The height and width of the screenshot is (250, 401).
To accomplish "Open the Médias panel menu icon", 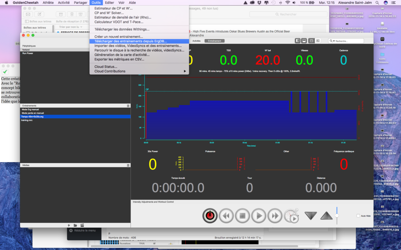I will pyautogui.click(x=128, y=165).
